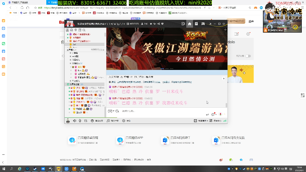The height and width of the screenshot is (172, 306).
Task: Click the gamepad icon in YY title bar
Action: pyautogui.click(x=203, y=24)
